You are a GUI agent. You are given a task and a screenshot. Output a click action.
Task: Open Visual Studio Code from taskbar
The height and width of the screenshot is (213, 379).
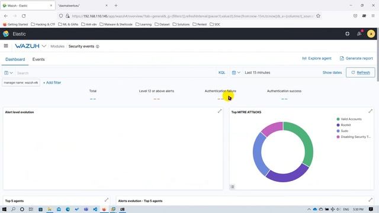point(95,209)
